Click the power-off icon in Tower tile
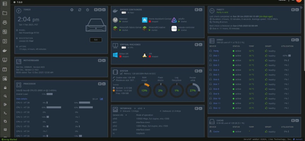 pos(88,10)
